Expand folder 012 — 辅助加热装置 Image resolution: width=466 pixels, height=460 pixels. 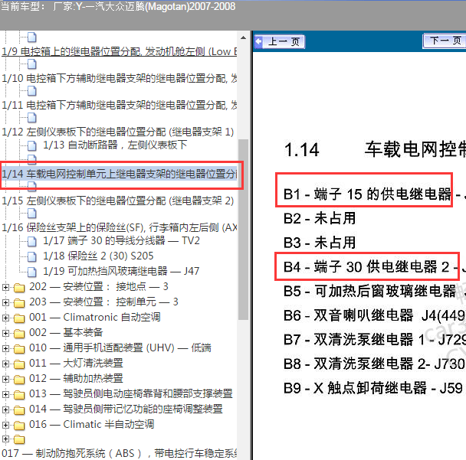5,379
